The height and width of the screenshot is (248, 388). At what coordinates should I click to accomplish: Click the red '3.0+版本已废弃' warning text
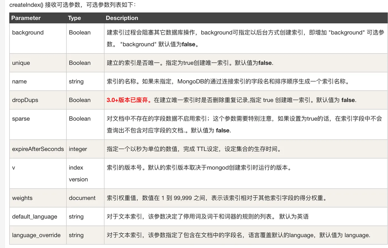(x=129, y=100)
